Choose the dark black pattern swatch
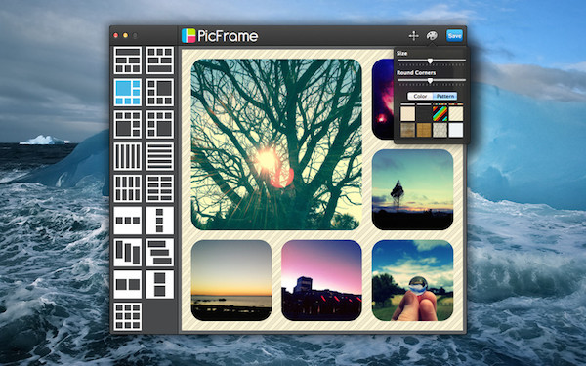Image resolution: width=586 pixels, height=366 pixels. (x=424, y=114)
